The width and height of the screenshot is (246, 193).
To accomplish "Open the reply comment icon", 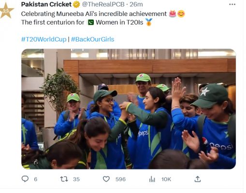I will tap(25, 179).
